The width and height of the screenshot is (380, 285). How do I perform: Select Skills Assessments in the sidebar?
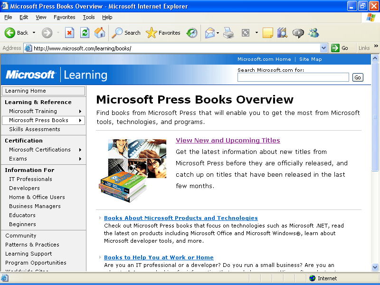[35, 129]
